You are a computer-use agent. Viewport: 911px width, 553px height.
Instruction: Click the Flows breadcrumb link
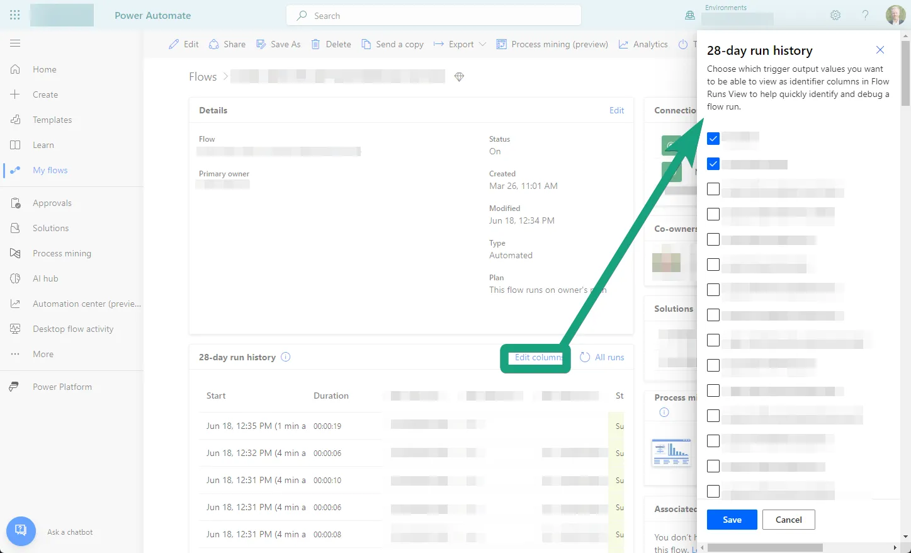coord(203,77)
